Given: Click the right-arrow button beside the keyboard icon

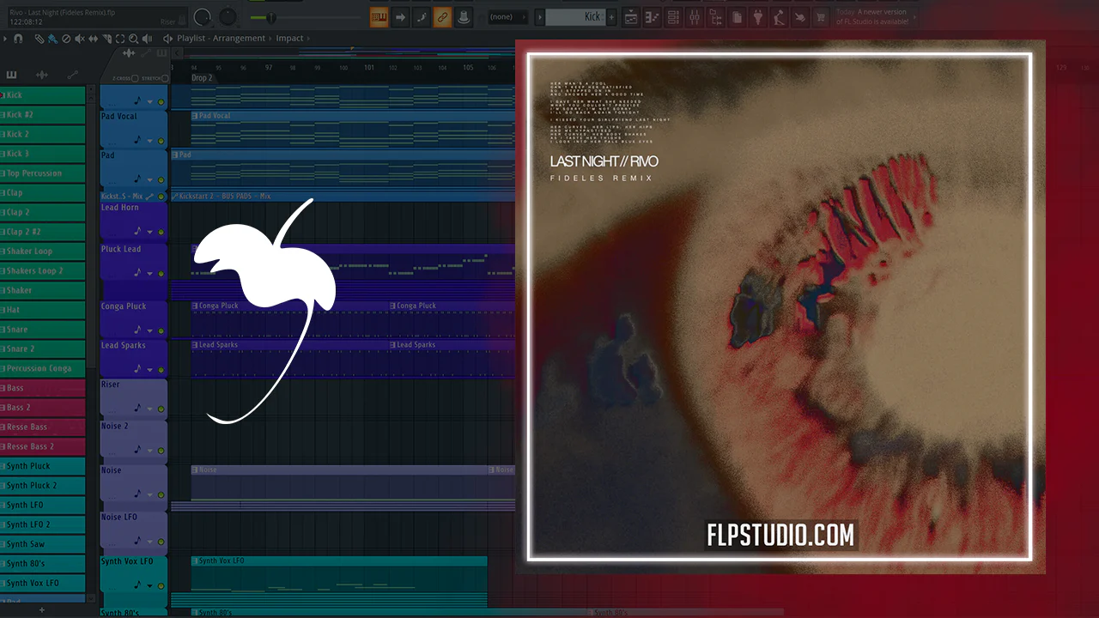Looking at the screenshot, I should pos(400,16).
